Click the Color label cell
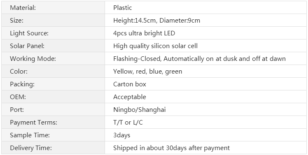This screenshot has width=308, height=155. [53, 72]
